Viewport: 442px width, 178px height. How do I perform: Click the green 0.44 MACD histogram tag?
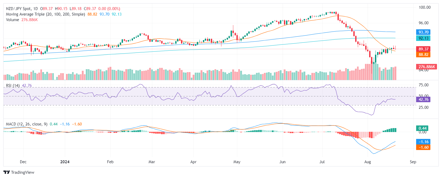pos(423,128)
